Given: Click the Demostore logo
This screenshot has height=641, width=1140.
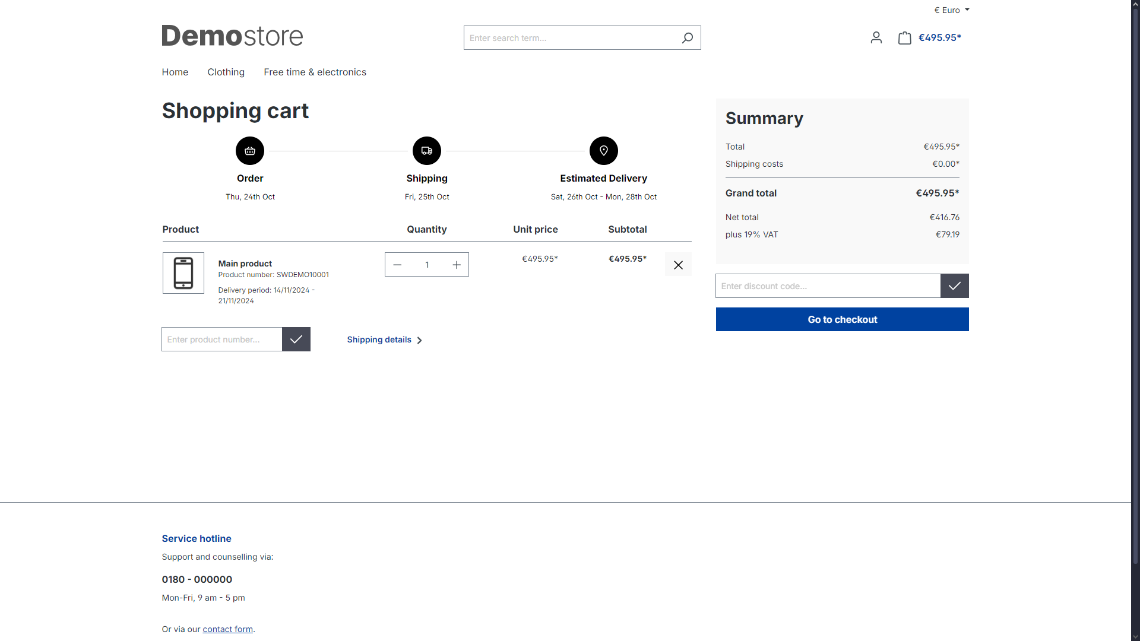Looking at the screenshot, I should 232,36.
